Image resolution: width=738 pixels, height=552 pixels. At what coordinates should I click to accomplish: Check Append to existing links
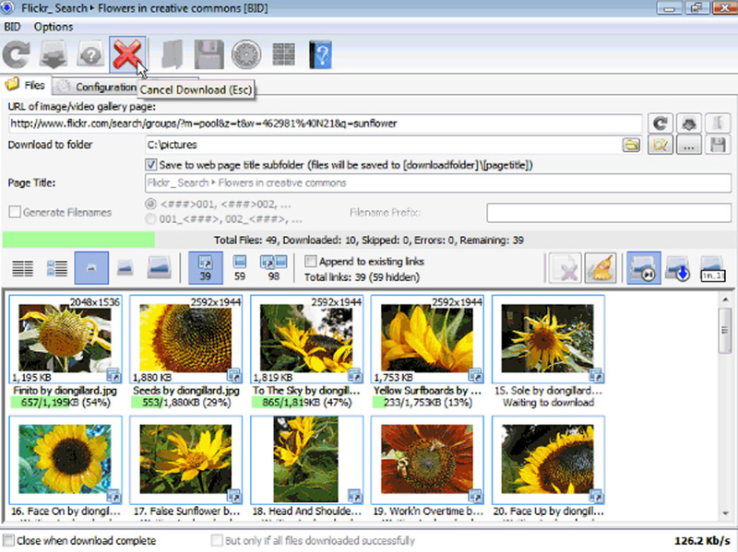coord(310,261)
